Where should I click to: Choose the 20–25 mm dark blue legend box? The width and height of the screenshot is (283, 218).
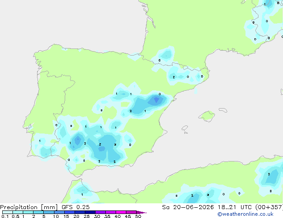(79, 212)
